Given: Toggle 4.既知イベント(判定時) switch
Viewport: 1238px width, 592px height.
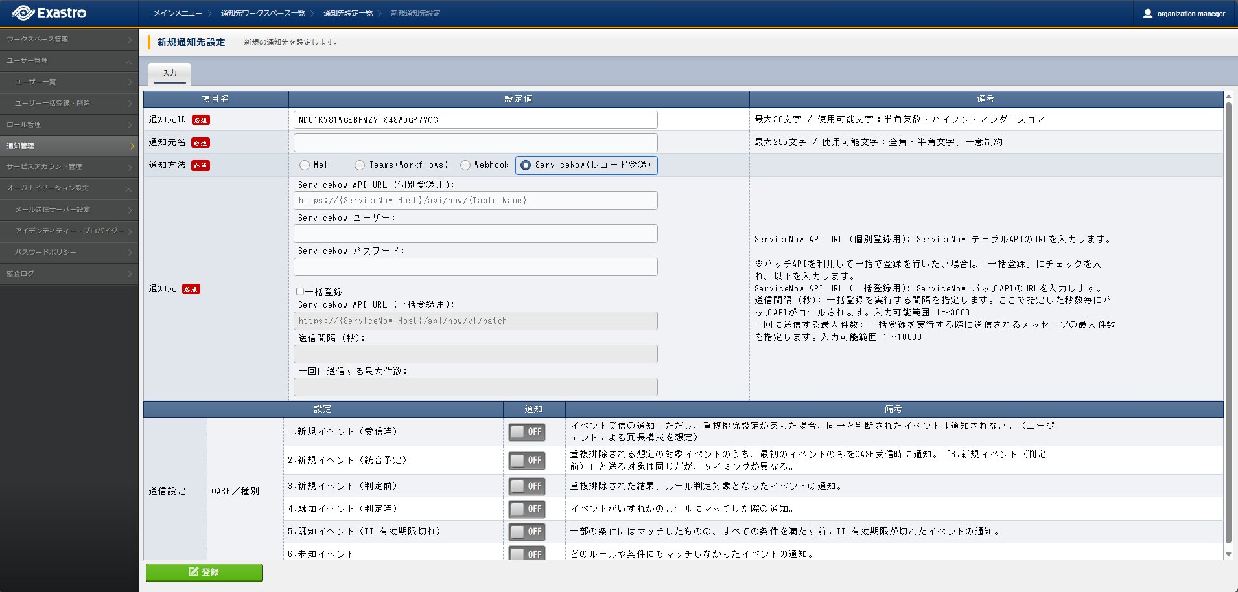Looking at the screenshot, I should pos(527,509).
